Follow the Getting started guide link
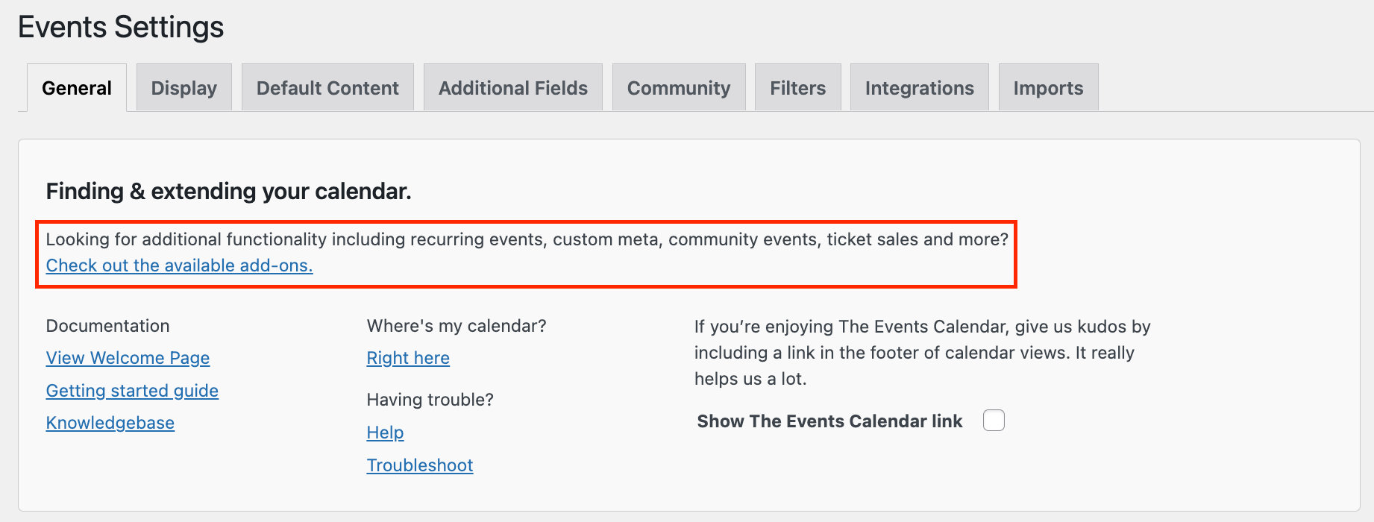Viewport: 1374px width, 522px height. (132, 391)
